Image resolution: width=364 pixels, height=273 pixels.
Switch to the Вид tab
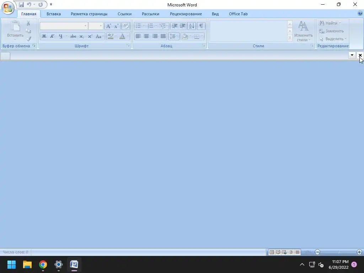tap(215, 14)
